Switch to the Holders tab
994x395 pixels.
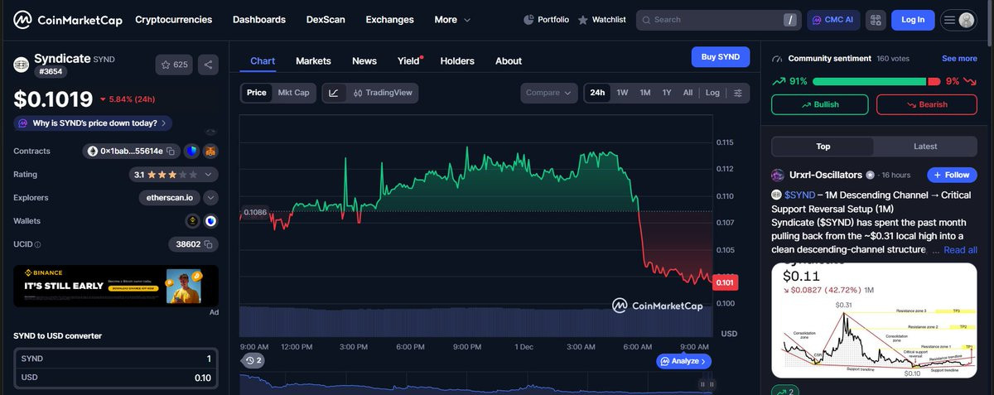tap(457, 61)
